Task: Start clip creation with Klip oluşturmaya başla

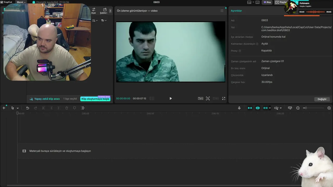Action: click(95, 99)
